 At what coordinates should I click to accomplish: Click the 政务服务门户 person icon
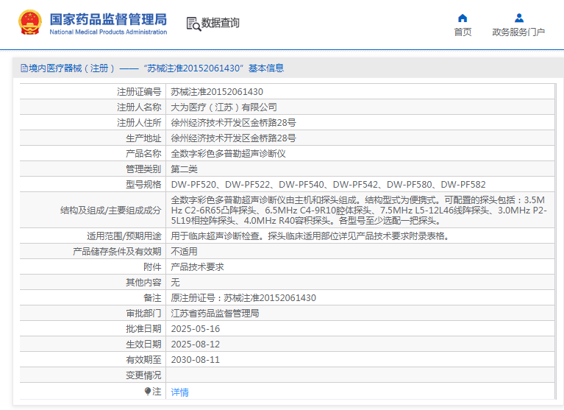pos(518,18)
